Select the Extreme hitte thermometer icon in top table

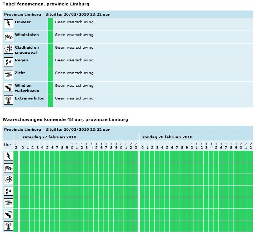[8, 100]
